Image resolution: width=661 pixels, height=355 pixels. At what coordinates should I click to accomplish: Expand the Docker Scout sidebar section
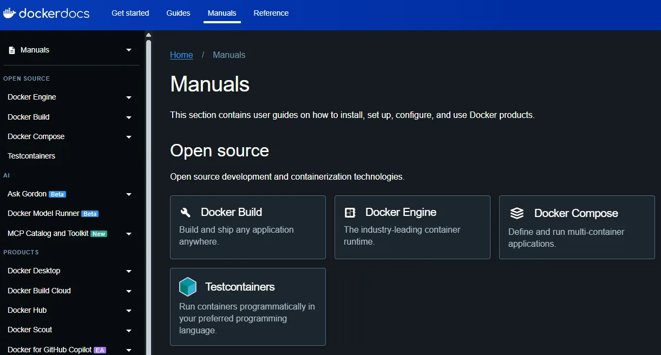[x=129, y=330]
